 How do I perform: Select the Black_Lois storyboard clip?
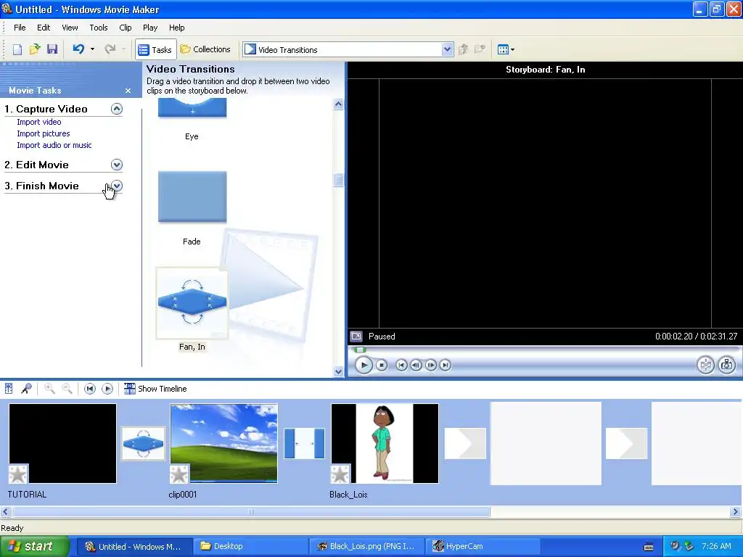tap(385, 443)
